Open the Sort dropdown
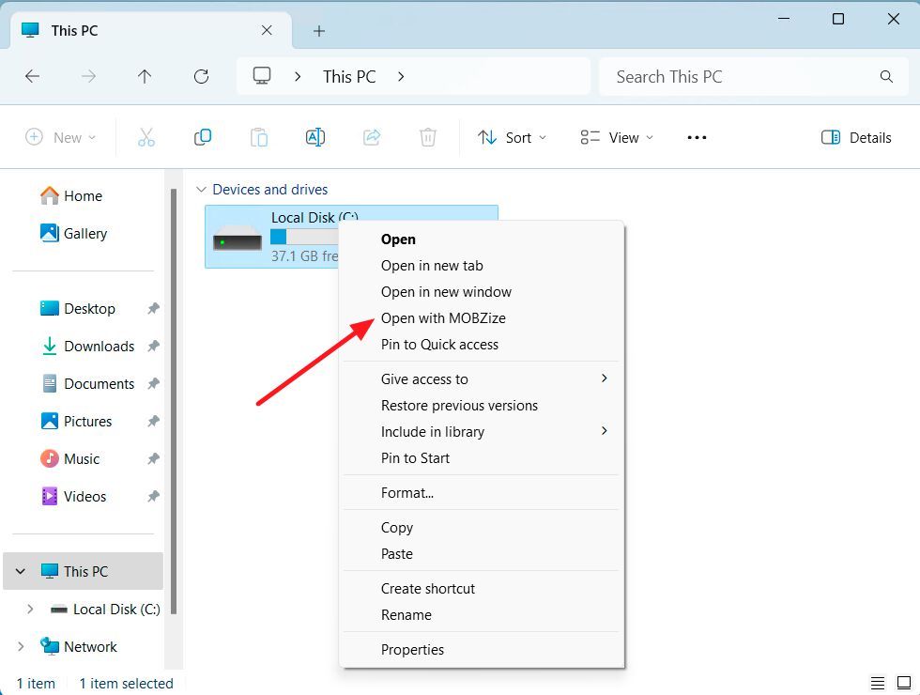 [512, 137]
